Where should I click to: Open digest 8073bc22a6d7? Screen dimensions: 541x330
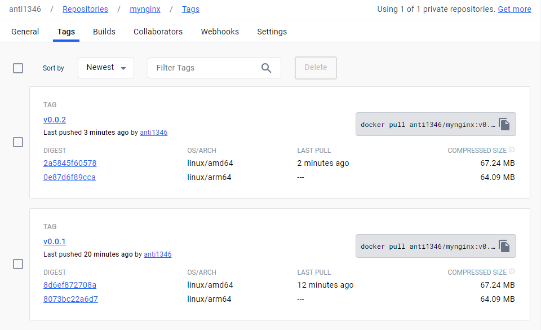[x=71, y=300]
